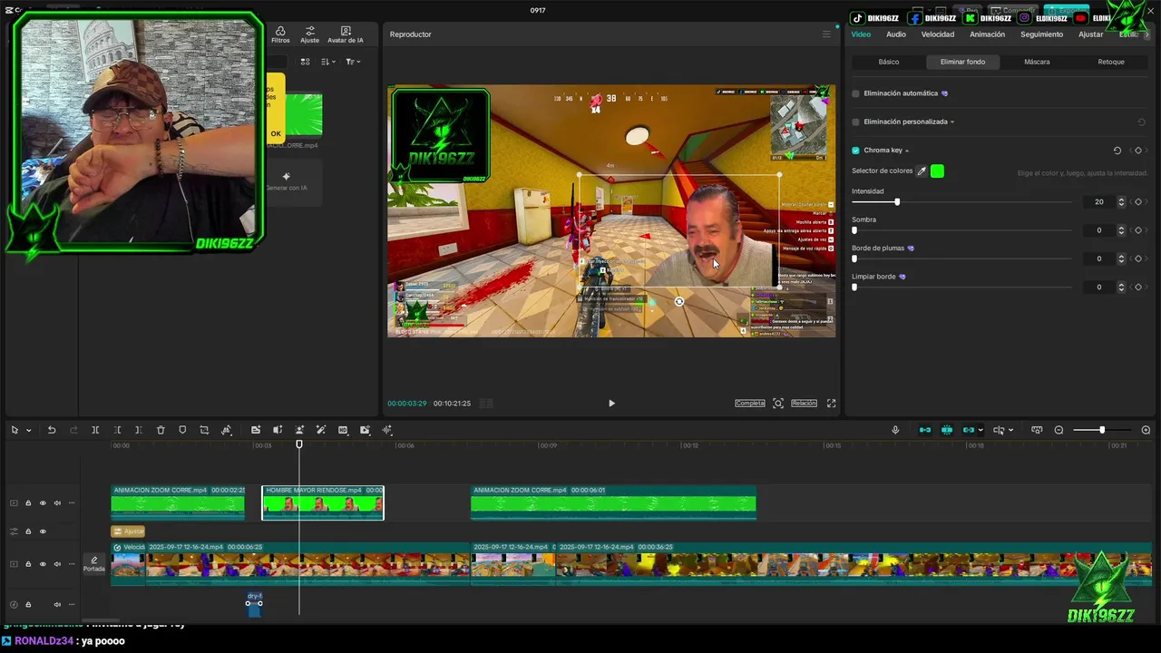
Task: Mute the overlay video track audio
Action: [x=57, y=502]
